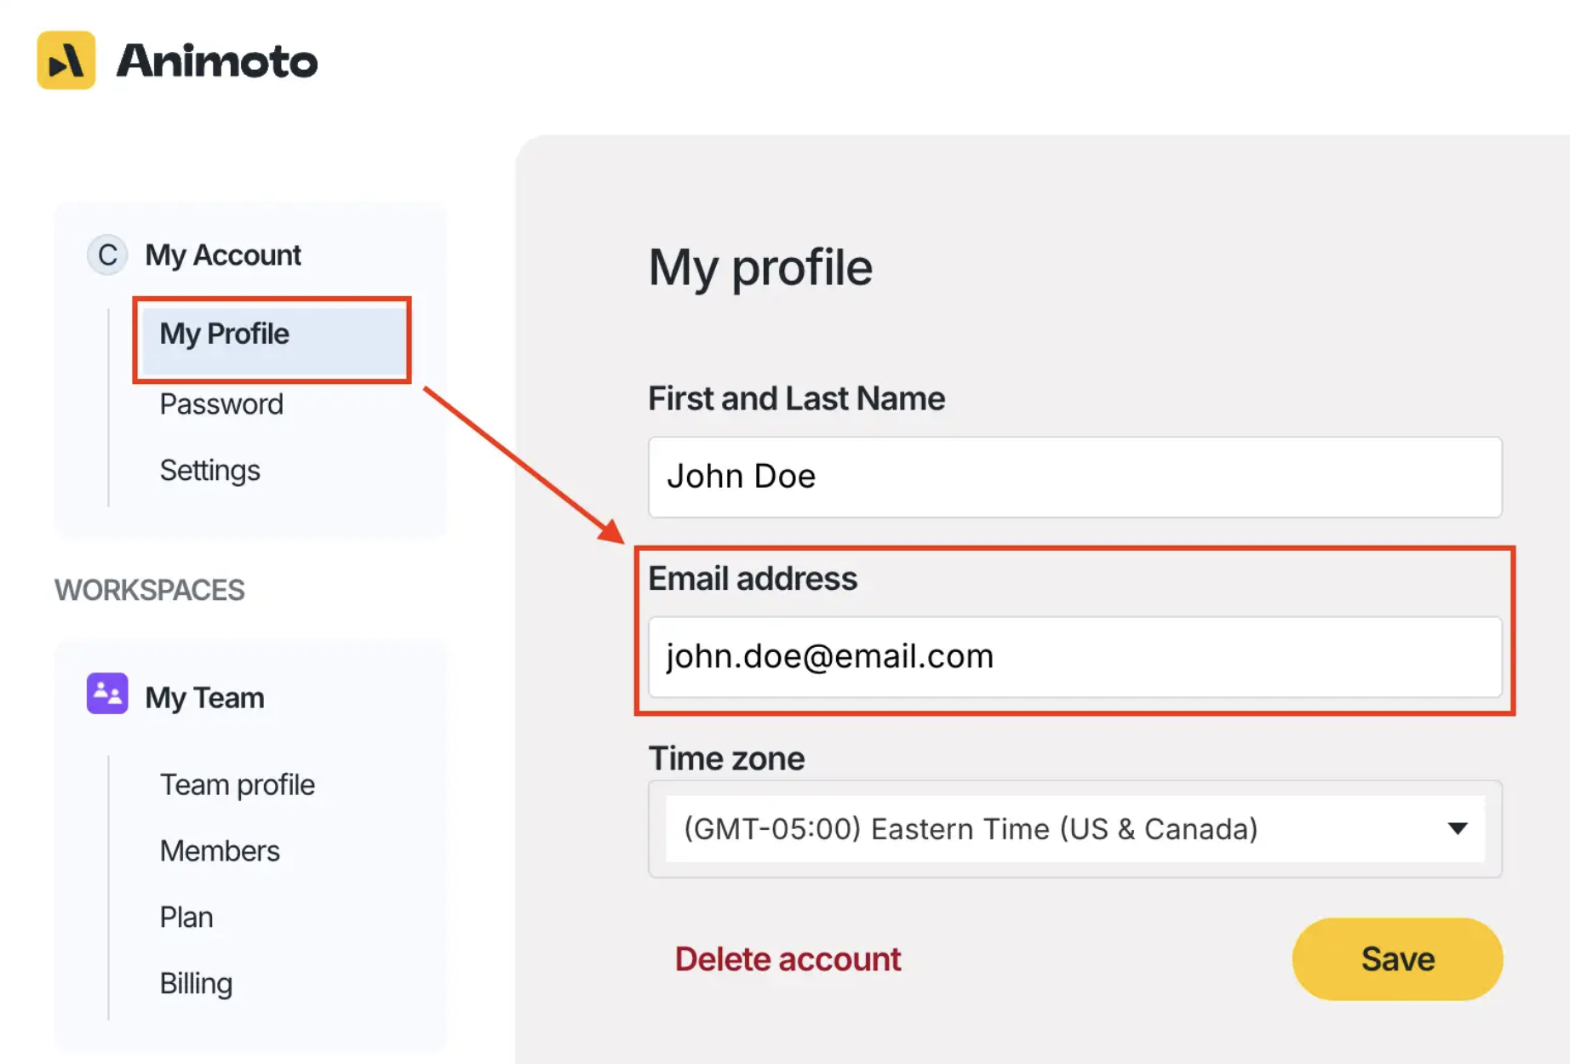Open account Settings in sidebar
Screen dimensions: 1570x1064
coord(210,470)
